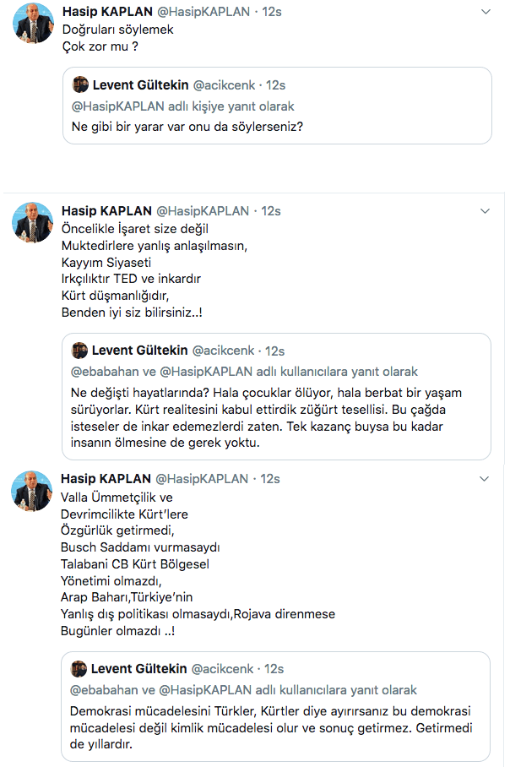Click Levent Gültekin name in 'Ne gibi bir yarar' quote
510x767 pixels.
coord(139,85)
